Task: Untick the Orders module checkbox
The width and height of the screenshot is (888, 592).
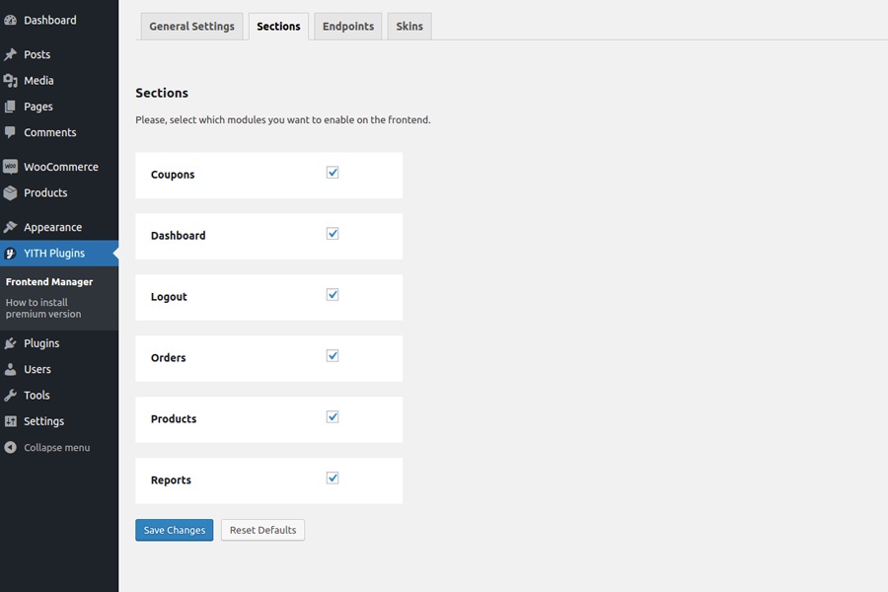Action: 333,356
